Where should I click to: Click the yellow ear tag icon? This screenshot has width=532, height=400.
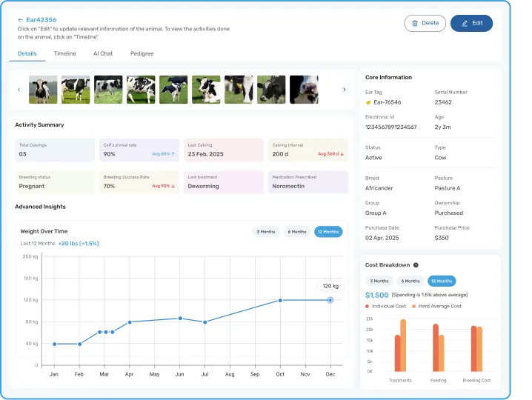click(x=368, y=102)
